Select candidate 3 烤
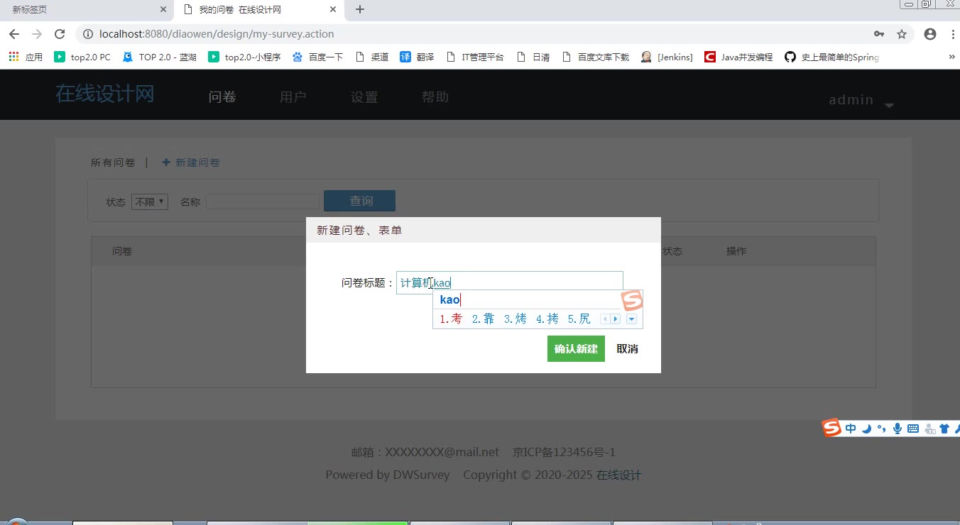 click(x=516, y=319)
